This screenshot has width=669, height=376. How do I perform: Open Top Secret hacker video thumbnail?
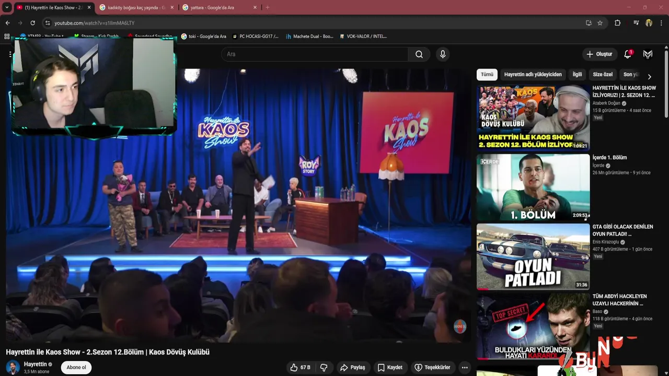click(x=533, y=326)
